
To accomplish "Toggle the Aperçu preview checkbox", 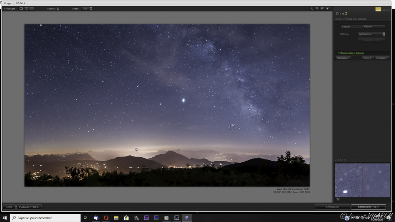I will [58, 9].
